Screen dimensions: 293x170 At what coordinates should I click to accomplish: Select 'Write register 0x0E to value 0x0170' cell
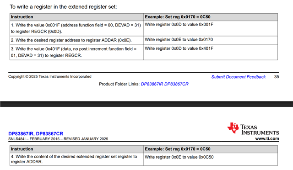(x=211, y=40)
